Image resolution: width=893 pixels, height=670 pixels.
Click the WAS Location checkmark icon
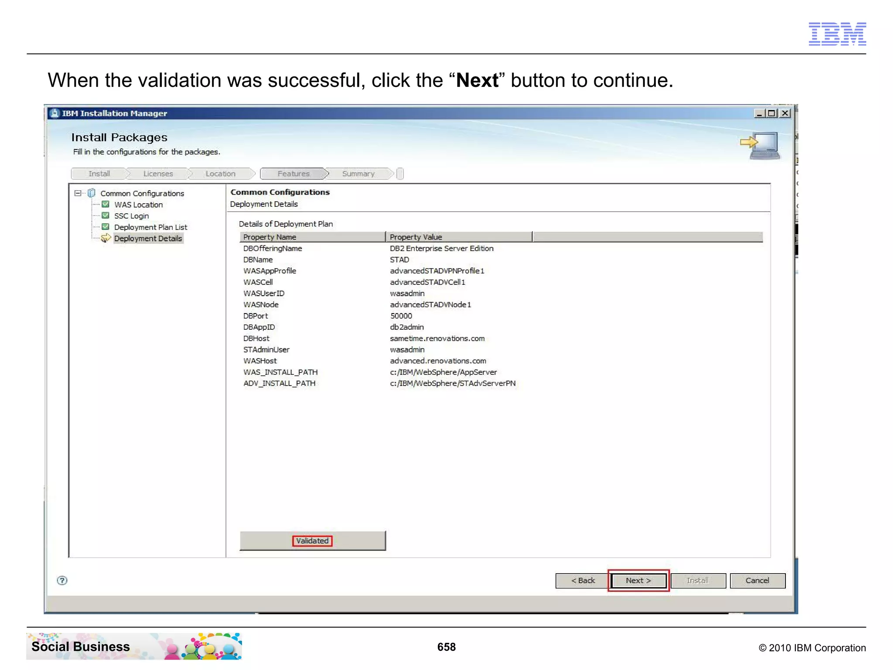click(106, 204)
